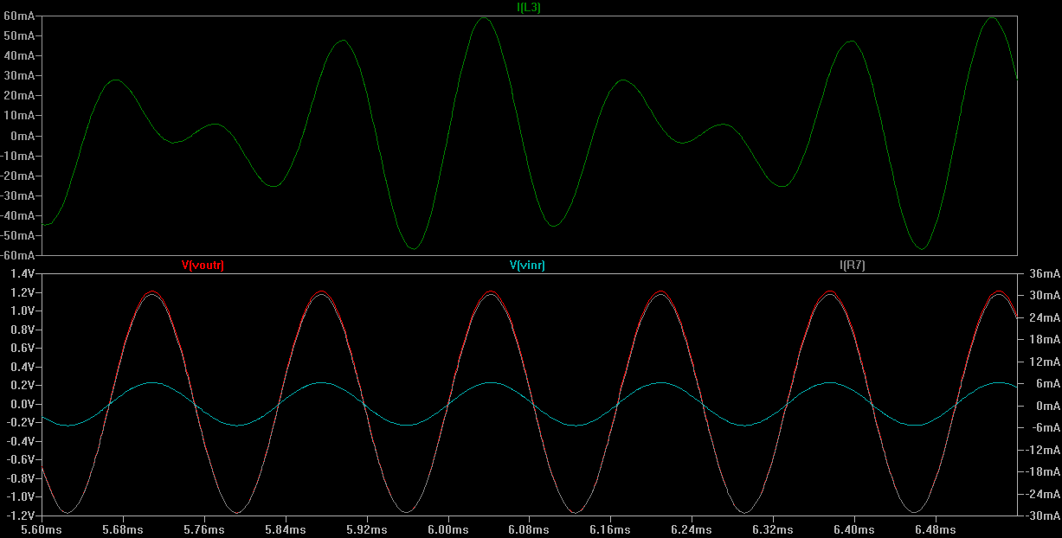Click the 18mA label on right axis
The width and height of the screenshot is (1062, 538).
(1044, 339)
